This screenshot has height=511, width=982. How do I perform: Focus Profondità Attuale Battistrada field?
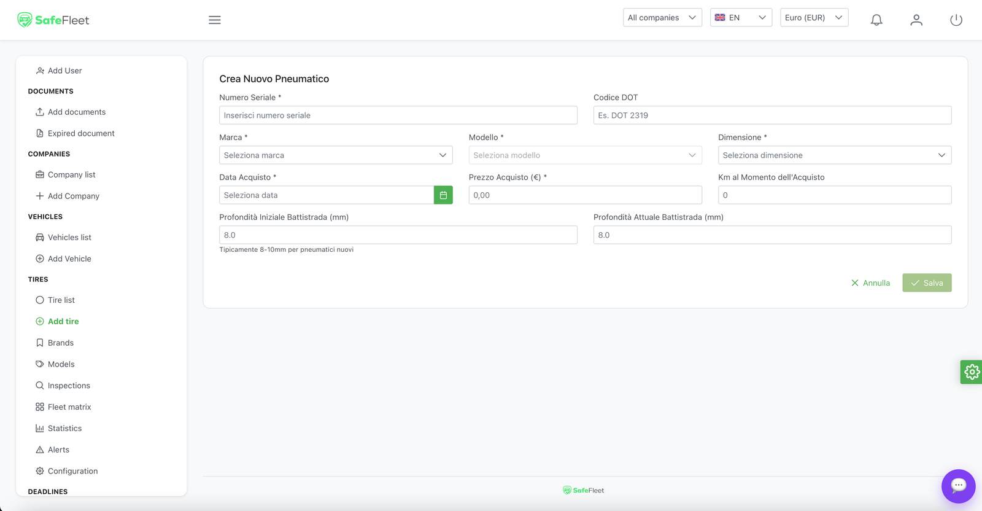772,235
